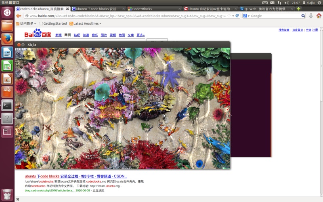
Task: Click the browser back arrow
Action: 19,16
